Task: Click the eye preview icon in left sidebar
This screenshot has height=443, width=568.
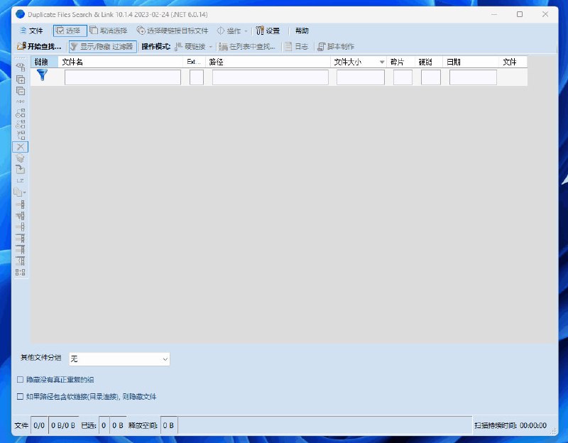Action: point(21,66)
